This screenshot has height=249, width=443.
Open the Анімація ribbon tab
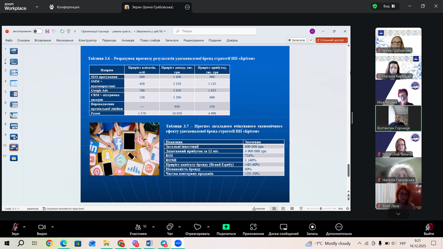(x=128, y=40)
